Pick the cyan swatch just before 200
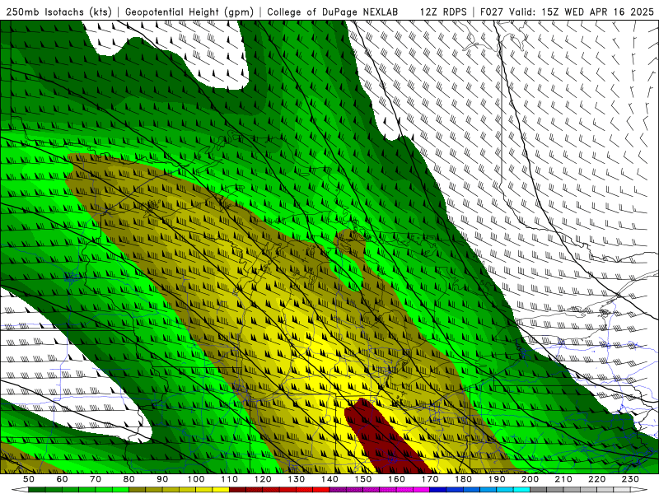The image size is (659, 494). [x=521, y=489]
